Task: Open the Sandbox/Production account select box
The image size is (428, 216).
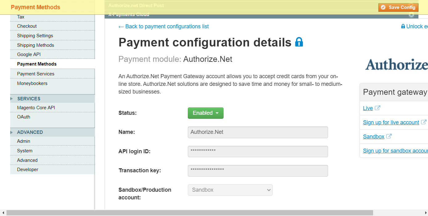Action: pos(230,190)
